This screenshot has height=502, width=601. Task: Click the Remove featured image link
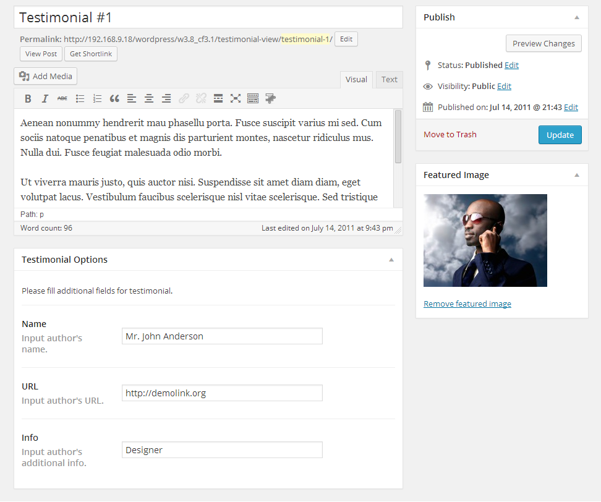tap(467, 304)
